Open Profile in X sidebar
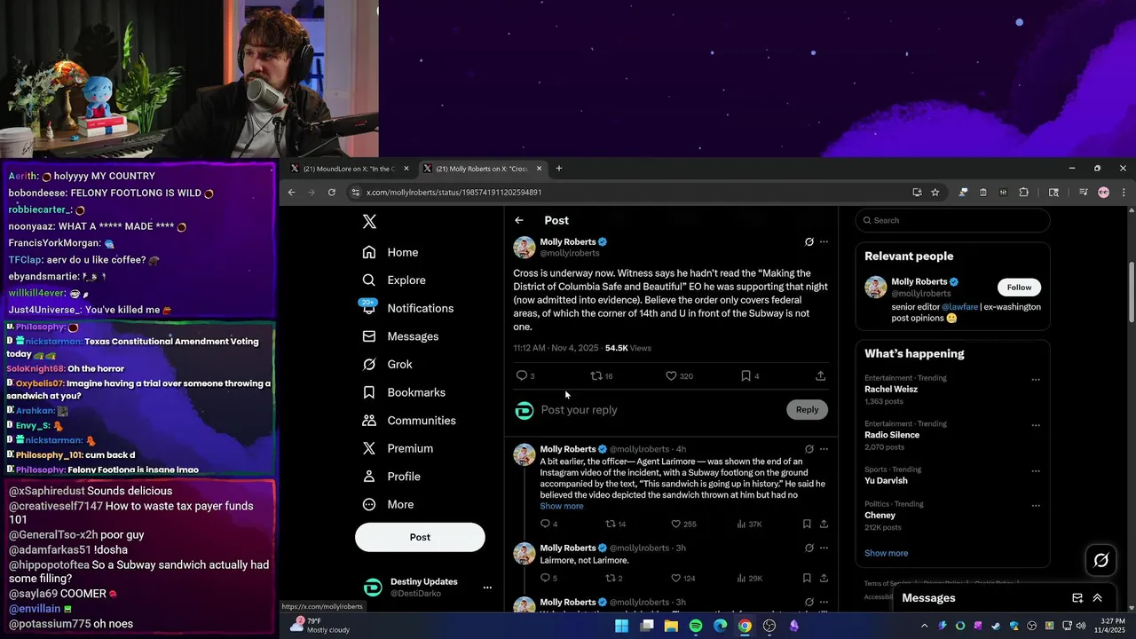Viewport: 1136px width, 639px height. pyautogui.click(x=391, y=477)
